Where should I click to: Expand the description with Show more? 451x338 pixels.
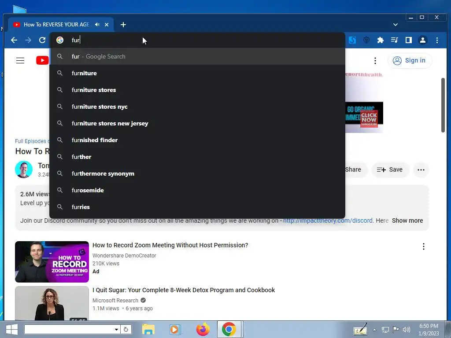pyautogui.click(x=407, y=220)
